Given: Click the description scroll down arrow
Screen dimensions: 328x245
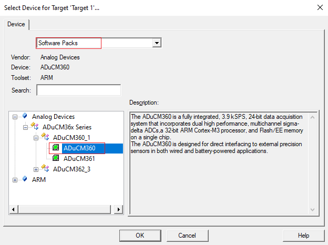Looking at the screenshot, I should [x=313, y=209].
